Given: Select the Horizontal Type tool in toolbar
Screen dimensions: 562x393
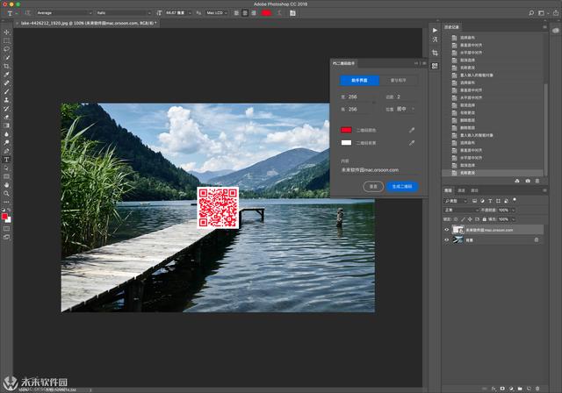Looking at the screenshot, I should coord(7,160).
